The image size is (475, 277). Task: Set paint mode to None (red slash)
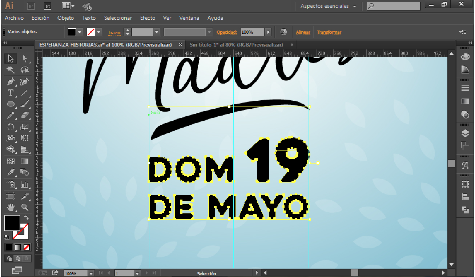pyautogui.click(x=27, y=248)
